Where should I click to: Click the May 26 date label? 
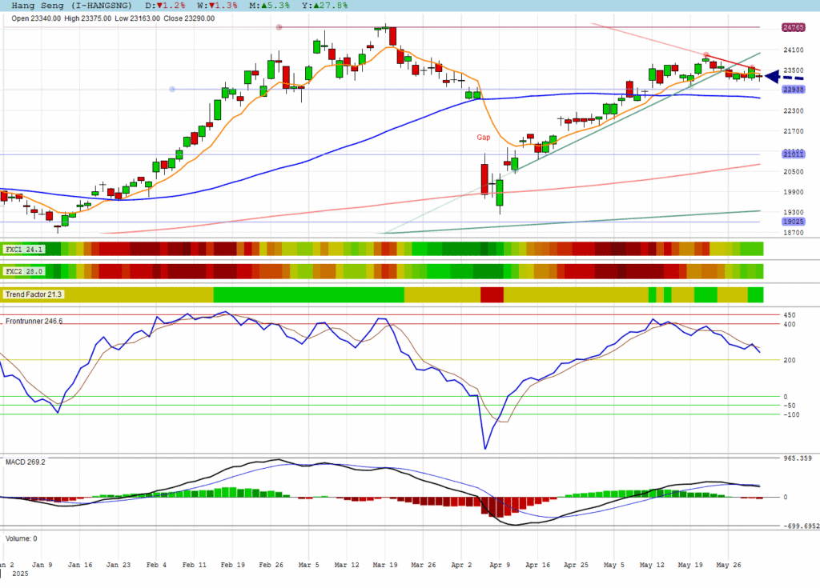click(729, 565)
